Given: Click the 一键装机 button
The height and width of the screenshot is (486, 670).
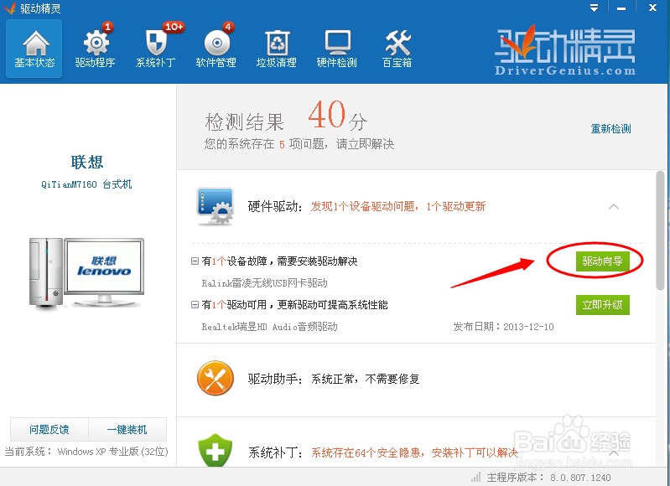Looking at the screenshot, I should click(127, 429).
